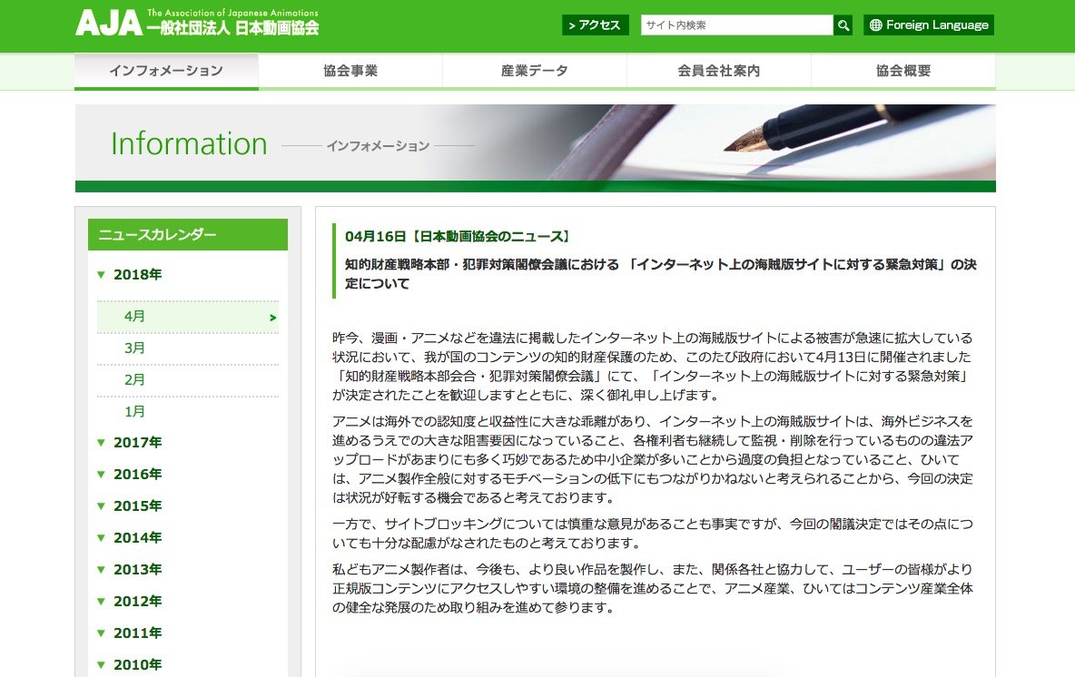This screenshot has height=677, width=1075.
Task: Click the search magnifier icon
Action: [842, 25]
